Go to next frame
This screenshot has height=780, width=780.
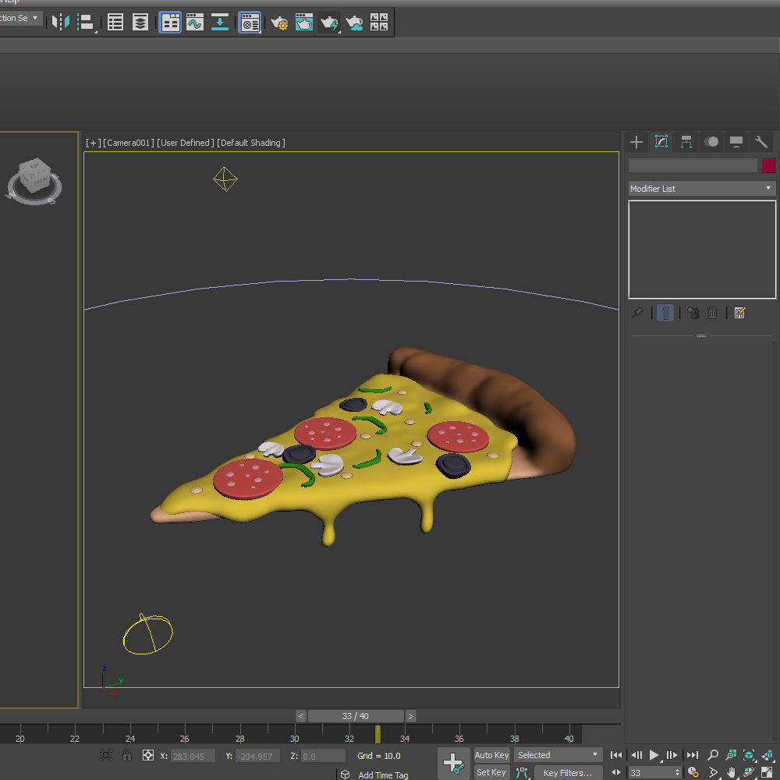(x=672, y=755)
